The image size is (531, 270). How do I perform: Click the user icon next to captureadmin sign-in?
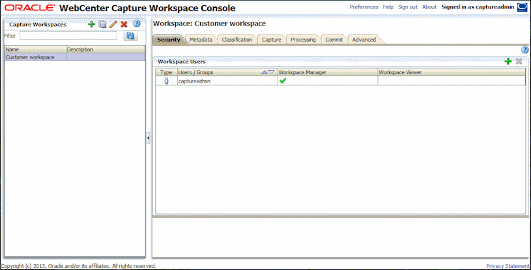522,7
